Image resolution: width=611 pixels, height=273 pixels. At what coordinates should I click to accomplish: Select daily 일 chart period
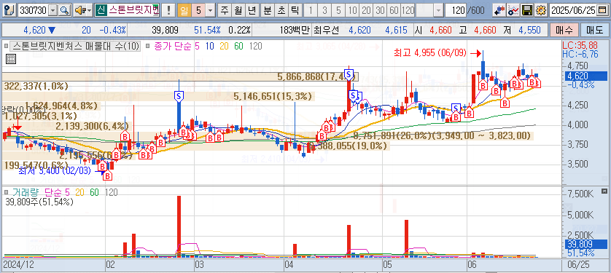[x=184, y=10]
